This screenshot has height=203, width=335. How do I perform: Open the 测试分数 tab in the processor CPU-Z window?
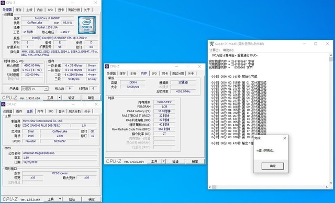74,10
